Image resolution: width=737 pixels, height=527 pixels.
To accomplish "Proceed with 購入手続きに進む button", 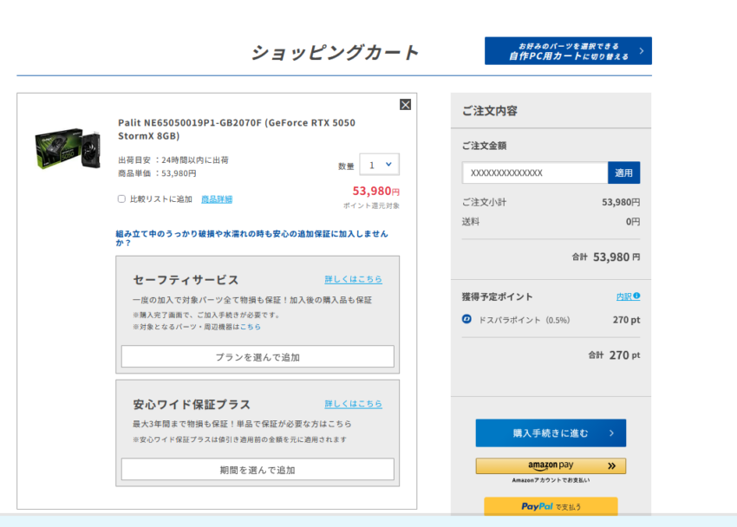I will 551,433.
